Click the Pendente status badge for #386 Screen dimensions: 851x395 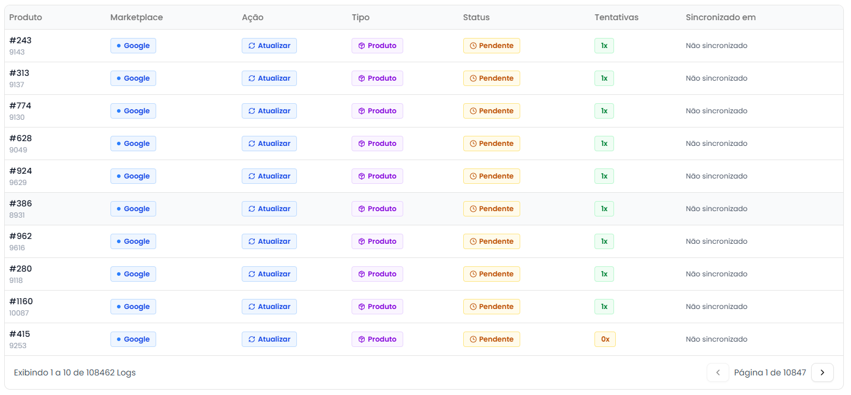pyautogui.click(x=491, y=209)
